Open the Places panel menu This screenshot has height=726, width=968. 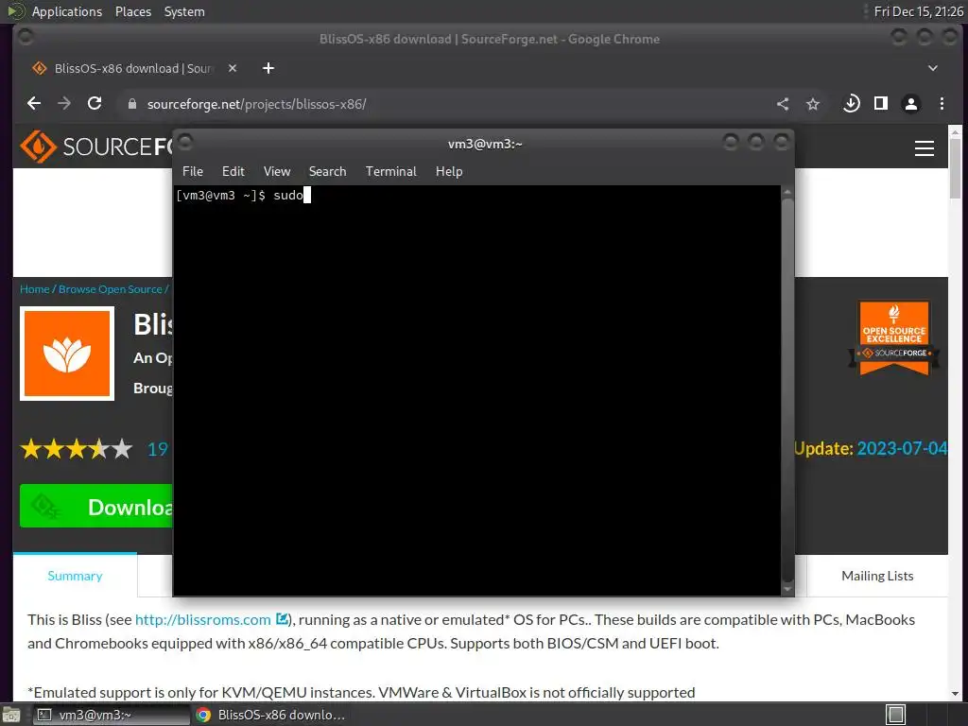coord(132,11)
